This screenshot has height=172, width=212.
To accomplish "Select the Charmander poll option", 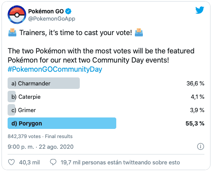I will (106, 83).
